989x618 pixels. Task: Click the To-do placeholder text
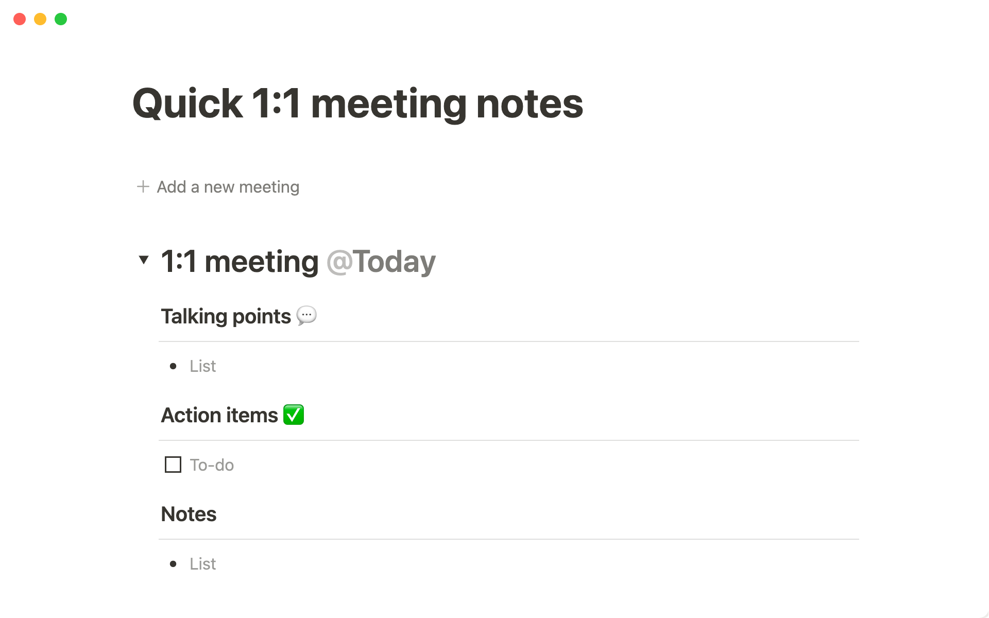coord(212,465)
